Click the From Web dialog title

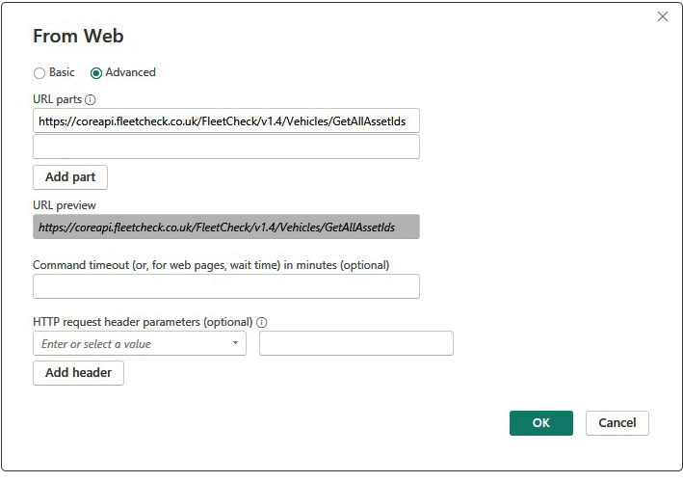pyautogui.click(x=78, y=37)
